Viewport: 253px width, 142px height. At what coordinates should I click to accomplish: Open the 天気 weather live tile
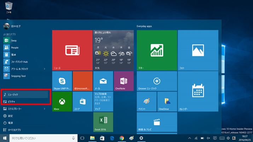(x=113, y=49)
